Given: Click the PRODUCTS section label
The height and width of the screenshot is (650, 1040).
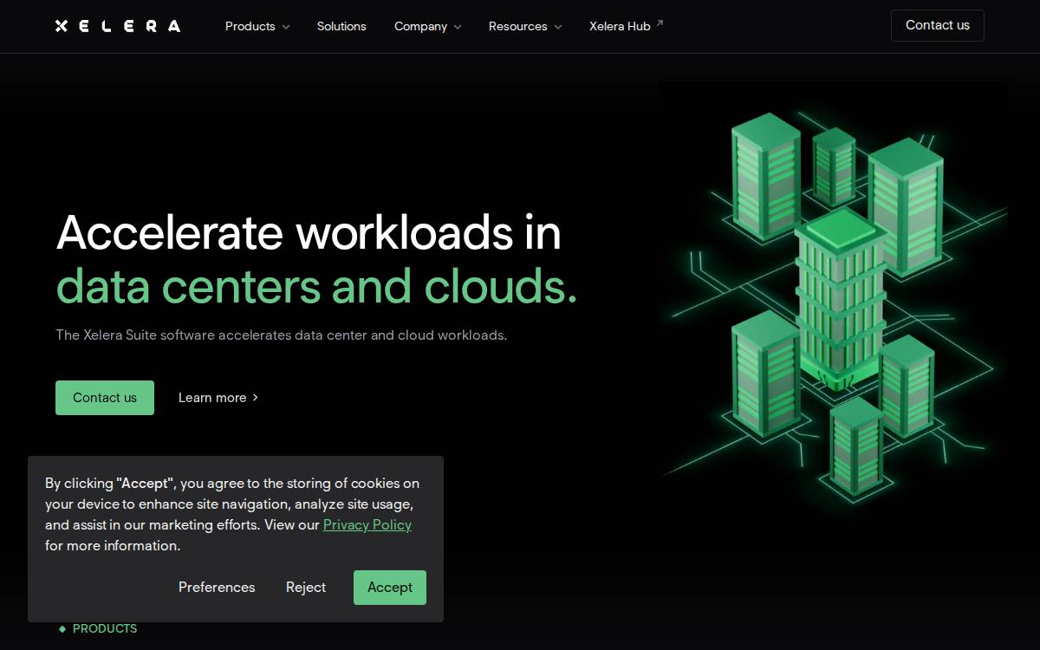Looking at the screenshot, I should click(105, 628).
